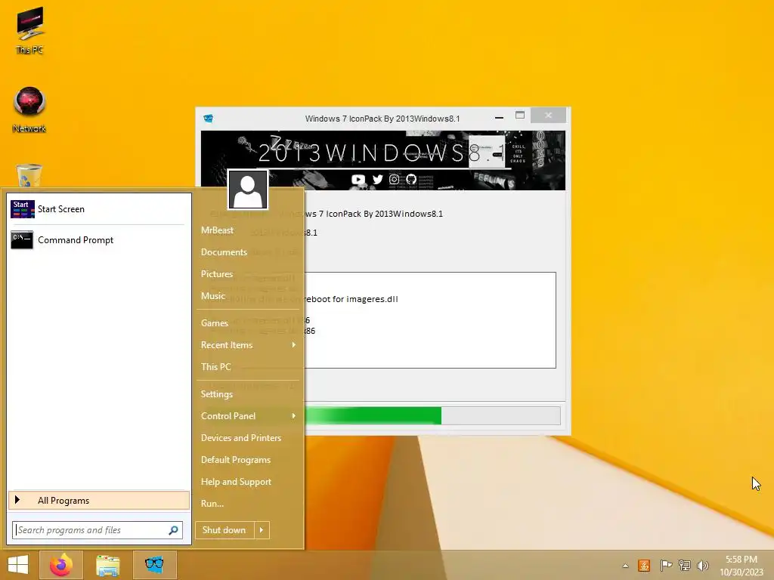Open Settings from Start menu

click(x=217, y=394)
